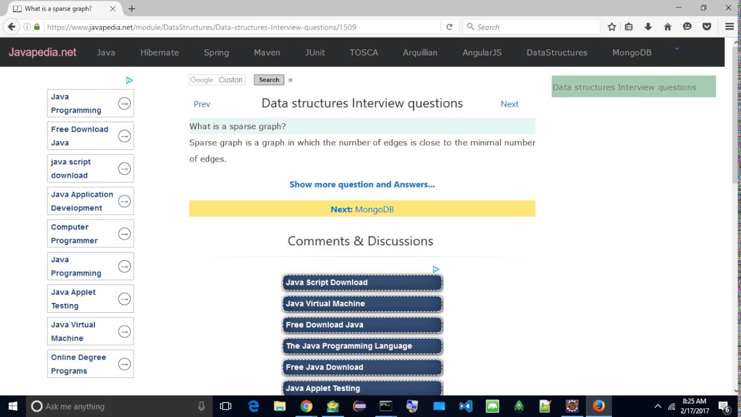Bookmark this page with the star icon

tap(612, 27)
